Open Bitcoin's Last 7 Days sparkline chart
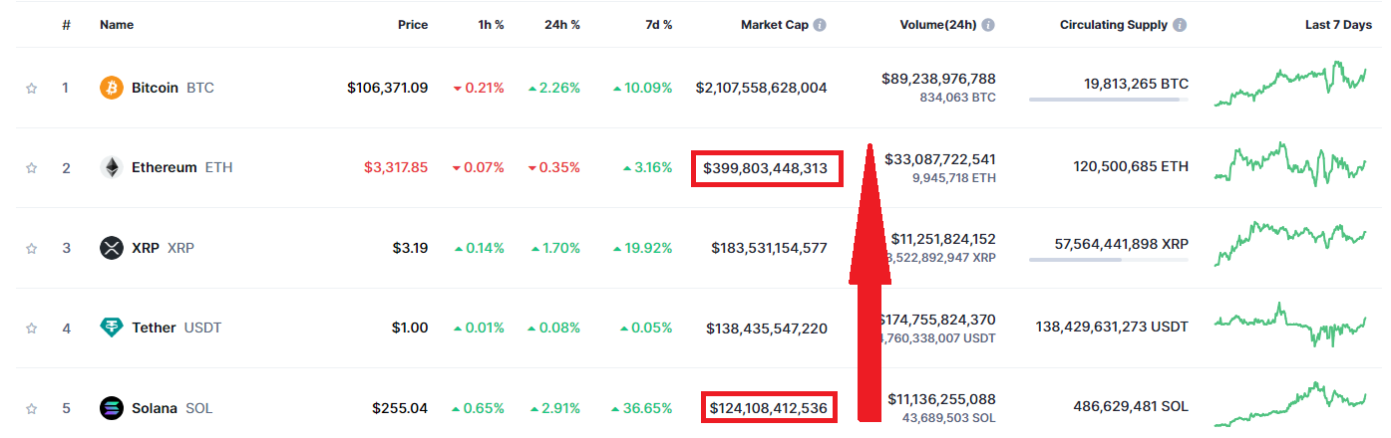 (x=1290, y=86)
